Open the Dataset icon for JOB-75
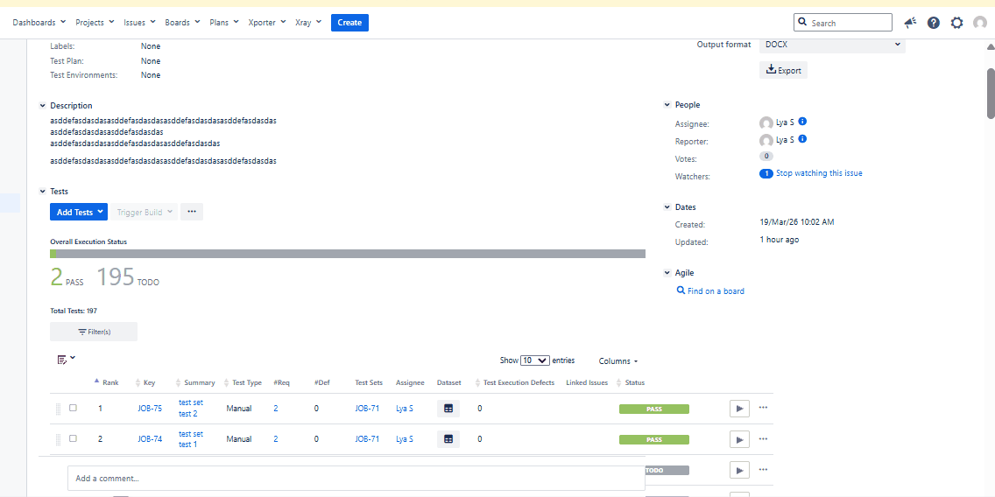The width and height of the screenshot is (995, 497). tap(448, 408)
